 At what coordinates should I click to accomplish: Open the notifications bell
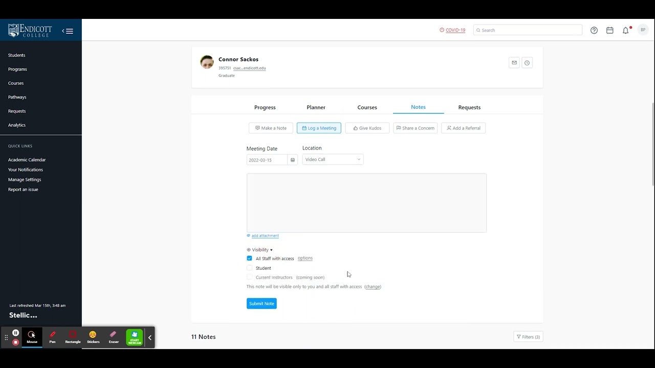point(626,30)
